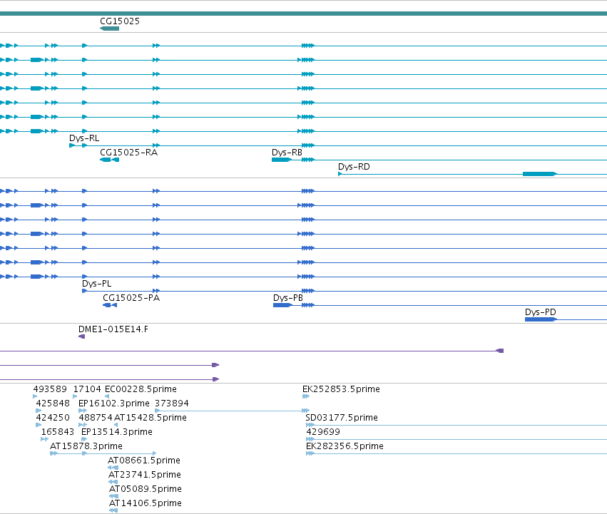
Task: Click the Dys-PB protein label
Action: [288, 298]
